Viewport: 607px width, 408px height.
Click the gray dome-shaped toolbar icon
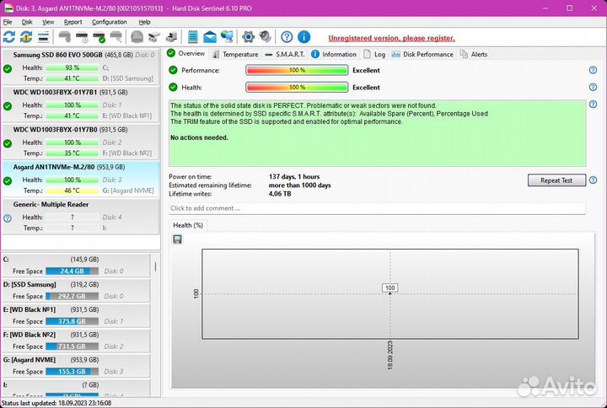[x=137, y=37]
